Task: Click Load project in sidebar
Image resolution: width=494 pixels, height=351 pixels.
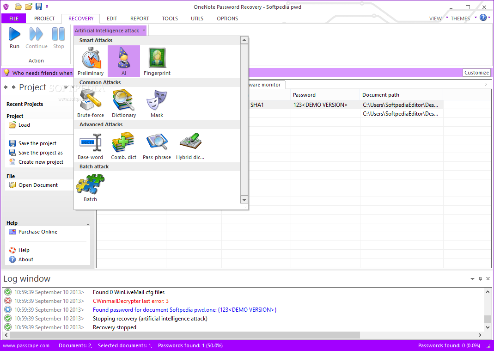Action: [19, 125]
